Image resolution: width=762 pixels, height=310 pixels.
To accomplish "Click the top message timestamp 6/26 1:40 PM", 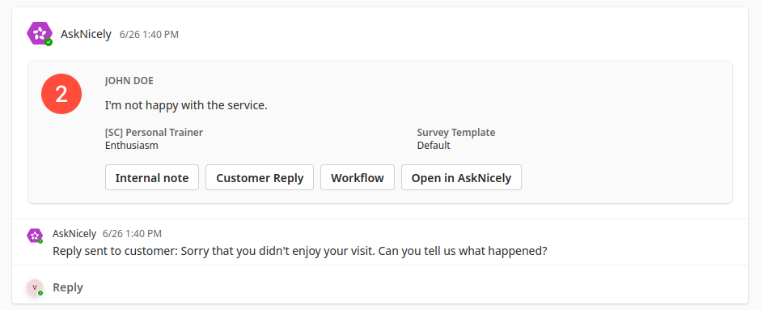I will coord(149,35).
